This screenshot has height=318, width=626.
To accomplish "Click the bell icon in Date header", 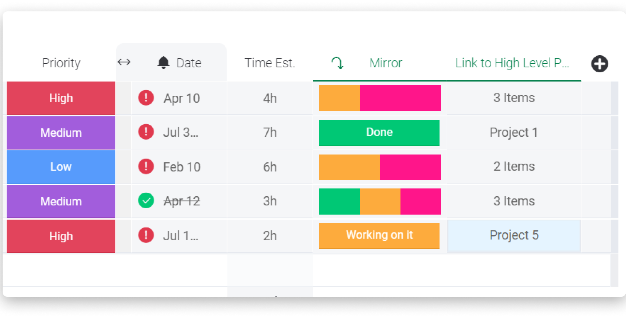I will coord(163,62).
